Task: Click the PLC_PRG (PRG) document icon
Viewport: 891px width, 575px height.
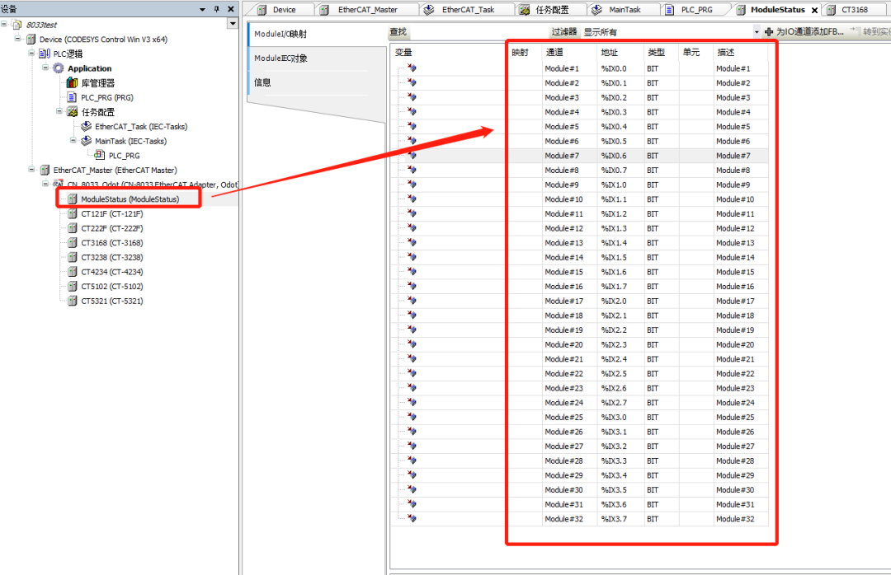Action: (x=72, y=97)
